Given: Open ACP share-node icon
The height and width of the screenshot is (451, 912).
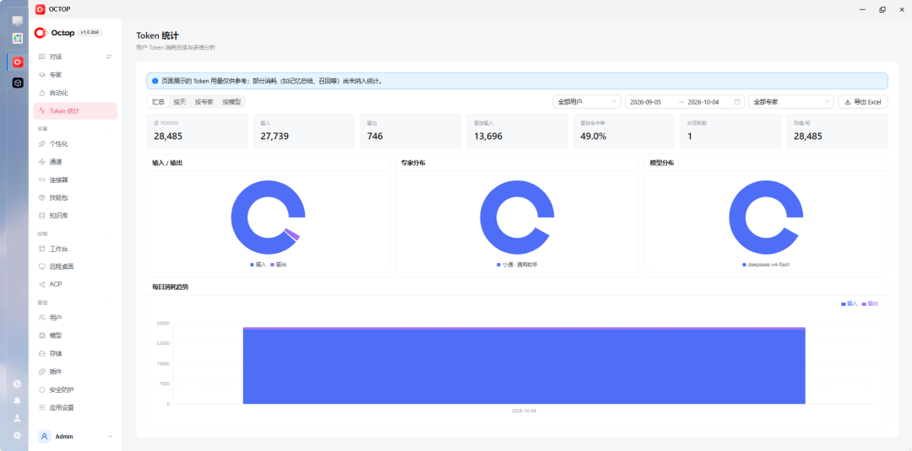Looking at the screenshot, I should [41, 284].
